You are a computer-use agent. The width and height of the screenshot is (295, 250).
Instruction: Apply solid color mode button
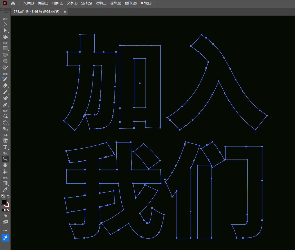tap(3, 210)
